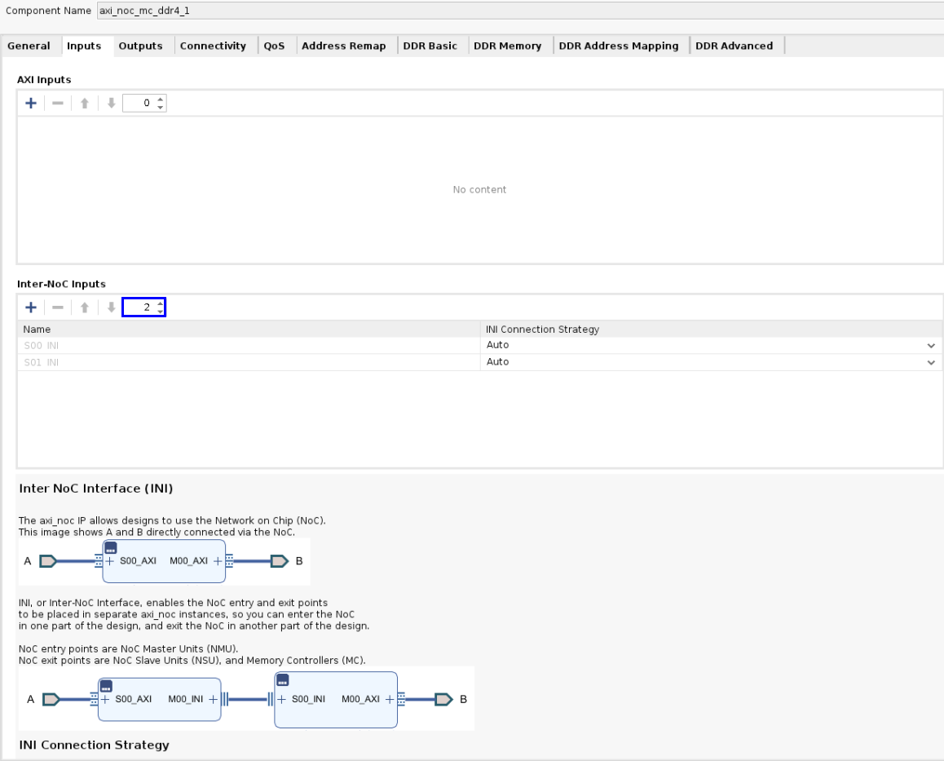Click move up arrow in AXI Inputs toolbar
Image resolution: width=944 pixels, height=761 pixels.
click(84, 104)
